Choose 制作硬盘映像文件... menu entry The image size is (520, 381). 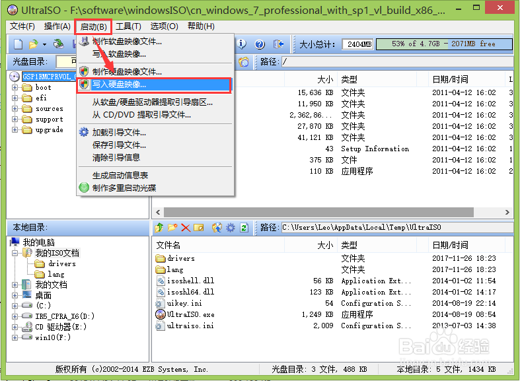[155, 71]
